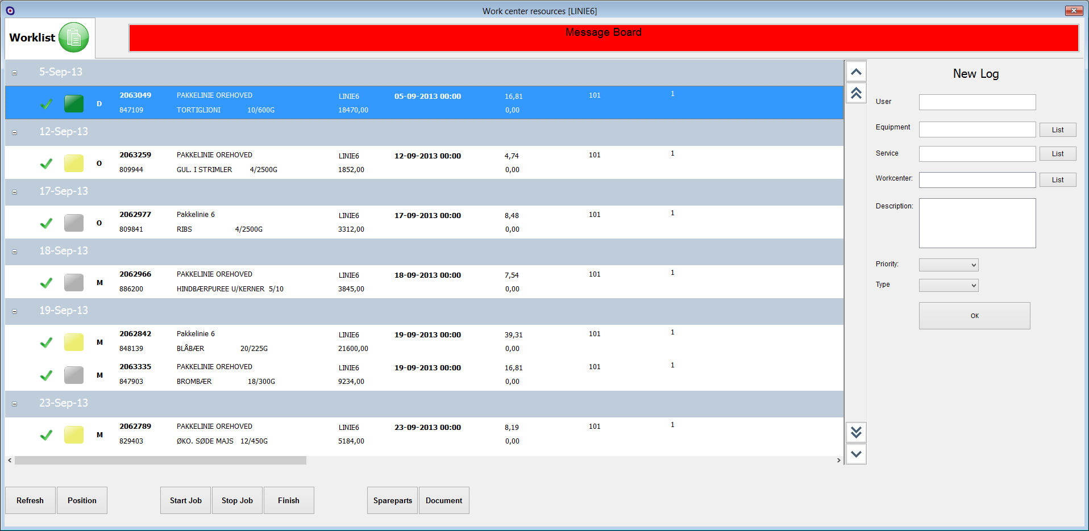Screen dimensions: 1089x531
Task: Click green checkmark for job 2062789
Action: tap(46, 435)
